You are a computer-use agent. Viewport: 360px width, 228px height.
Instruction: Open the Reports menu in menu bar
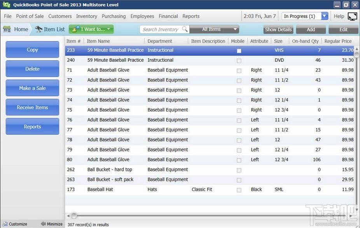191,16
